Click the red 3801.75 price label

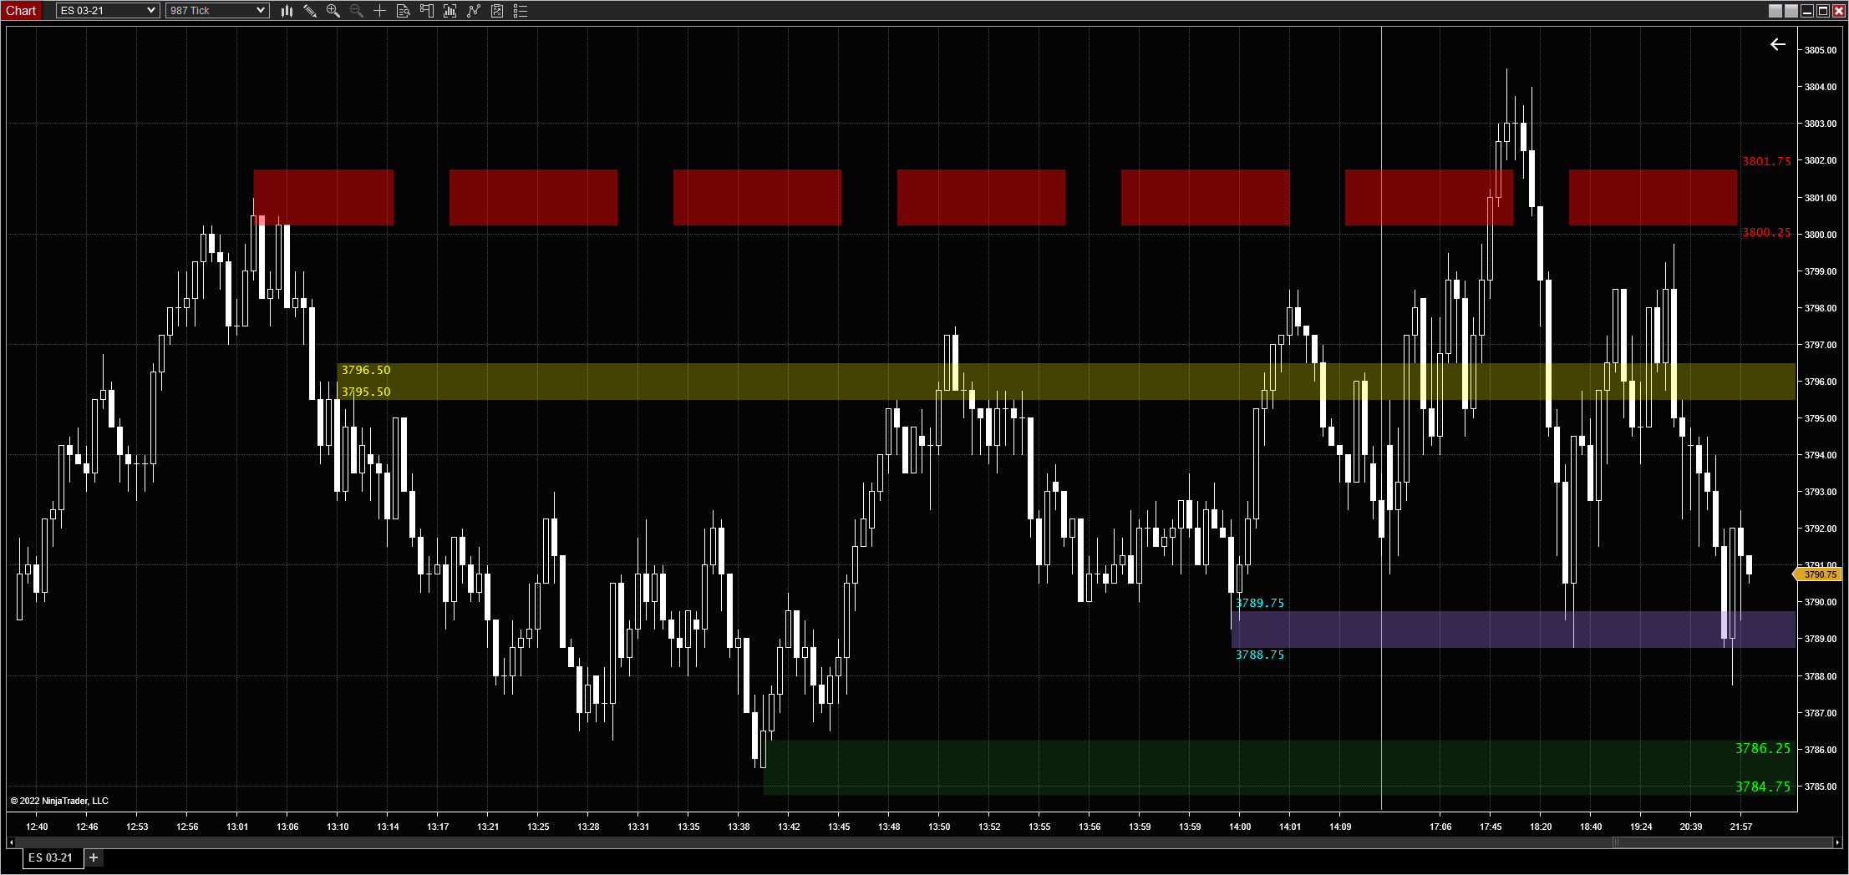[1766, 161]
